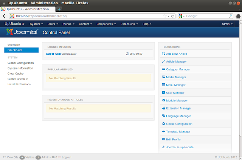The height and width of the screenshot is (160, 242).
Task: Bookmark the page with the star icon
Action: coord(165,16)
